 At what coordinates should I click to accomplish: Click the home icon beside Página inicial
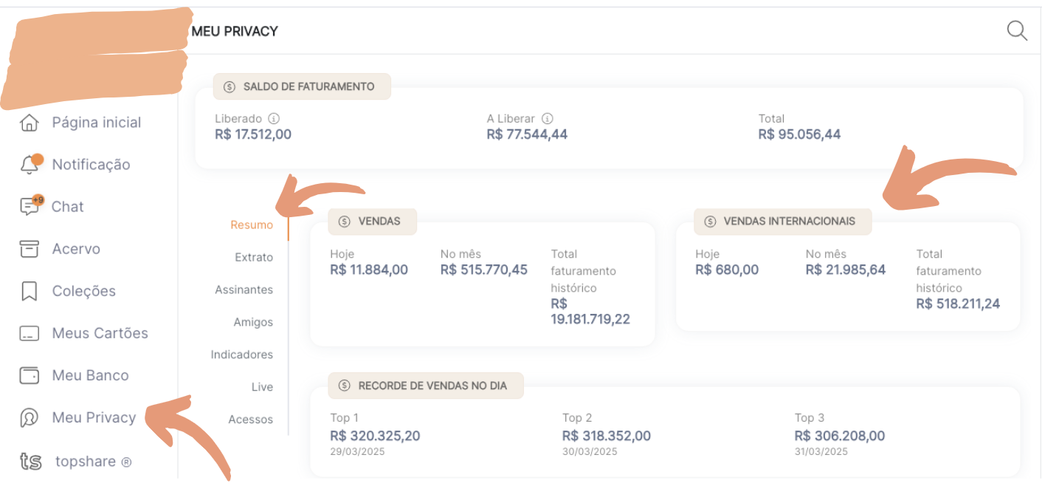(x=29, y=123)
